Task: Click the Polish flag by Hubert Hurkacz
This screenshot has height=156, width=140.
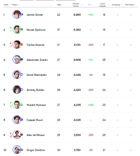Action: [x=22, y=105]
